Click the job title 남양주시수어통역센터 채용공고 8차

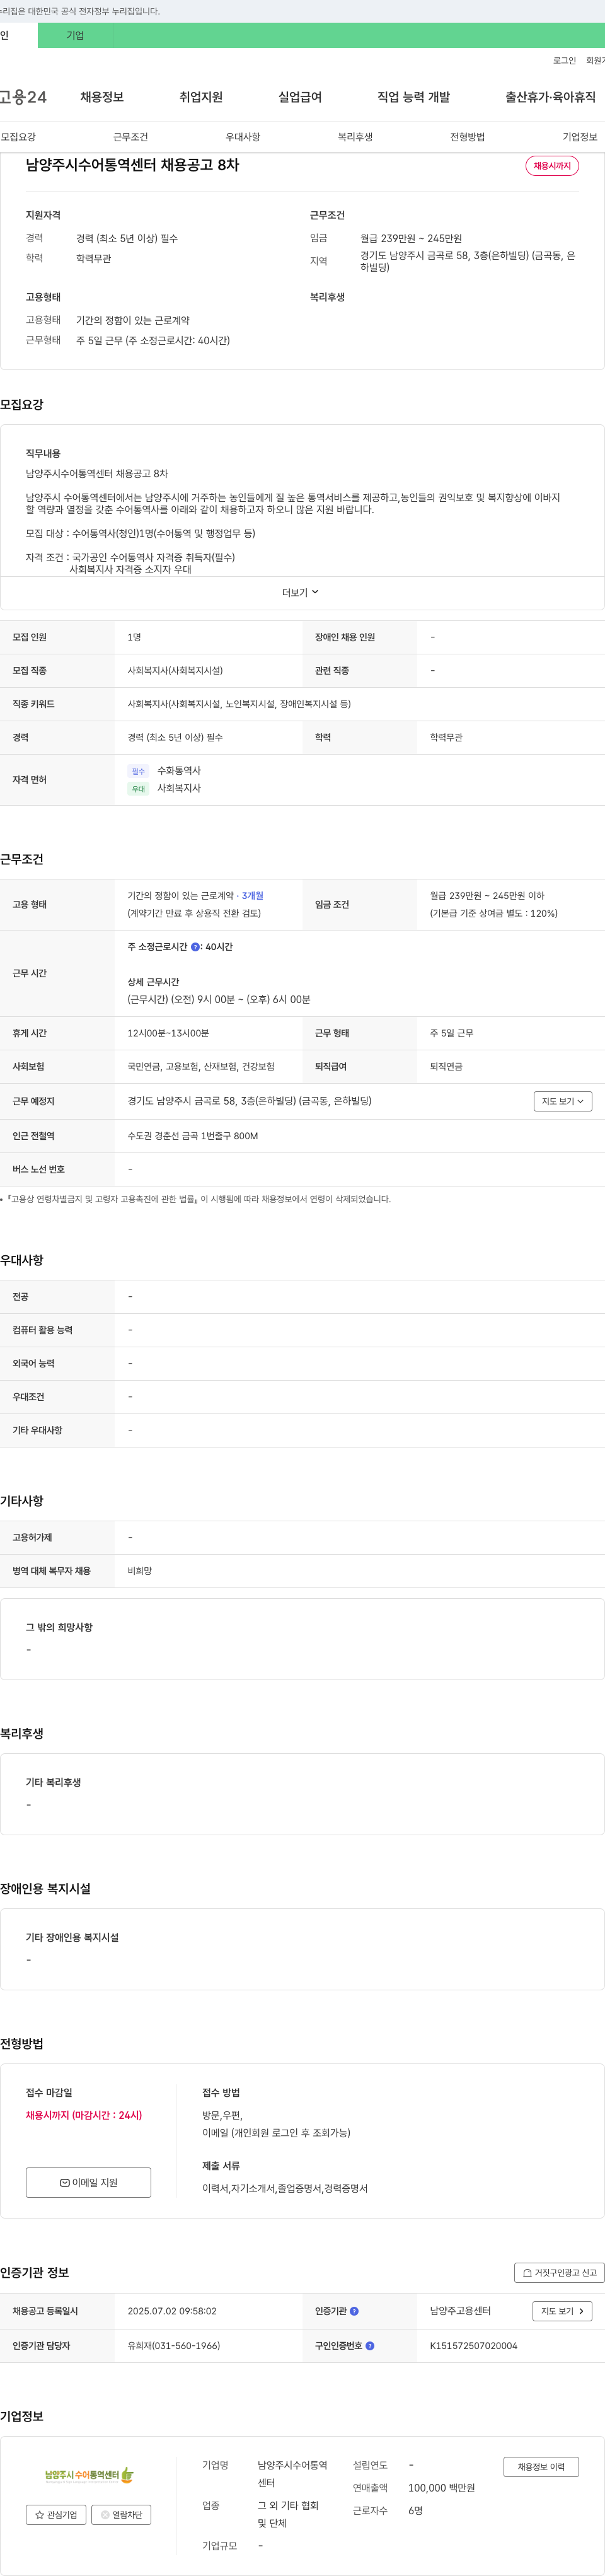(132, 165)
